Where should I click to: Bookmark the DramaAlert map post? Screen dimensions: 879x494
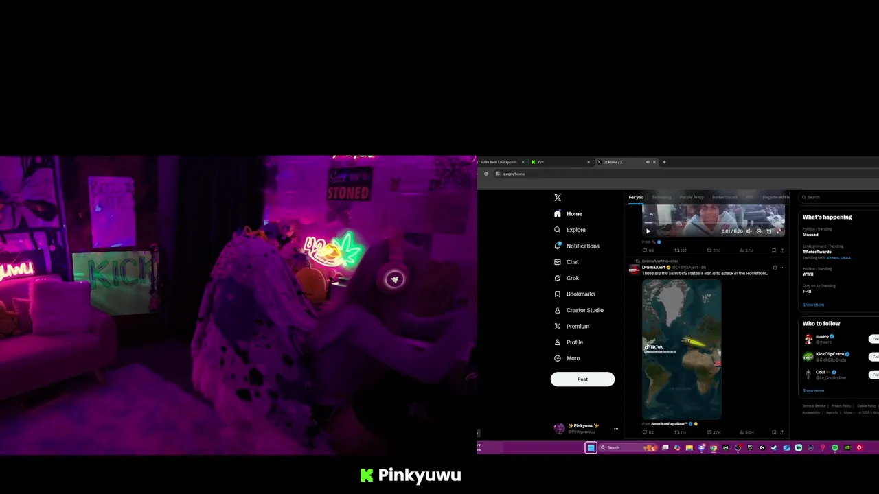(774, 432)
